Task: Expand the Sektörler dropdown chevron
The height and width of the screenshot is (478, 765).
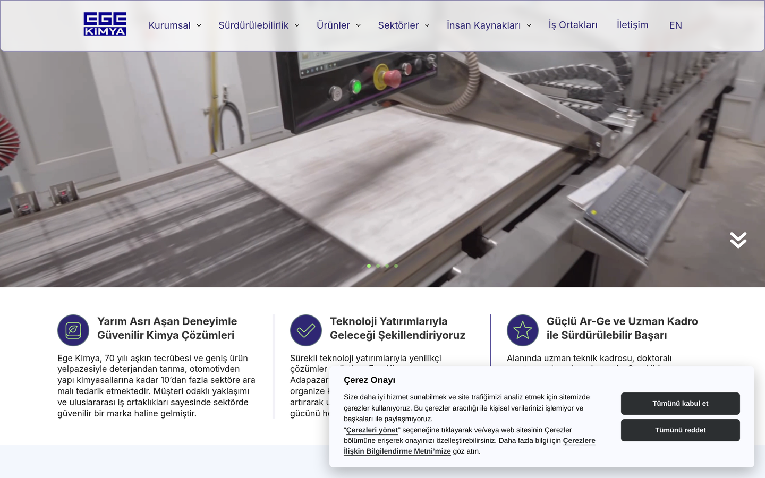Action: click(x=427, y=25)
